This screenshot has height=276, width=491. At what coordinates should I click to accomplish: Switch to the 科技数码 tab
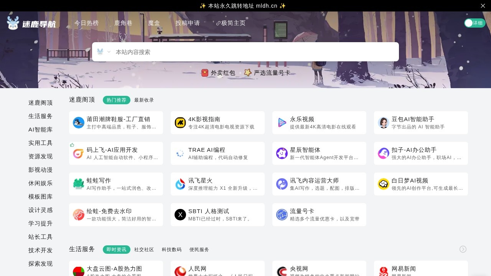[x=172, y=250]
